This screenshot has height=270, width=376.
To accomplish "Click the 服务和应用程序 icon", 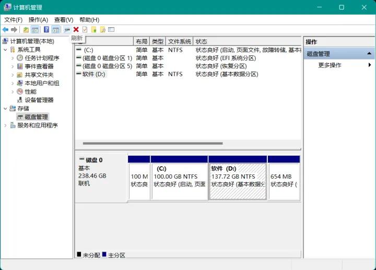I will 13,125.
